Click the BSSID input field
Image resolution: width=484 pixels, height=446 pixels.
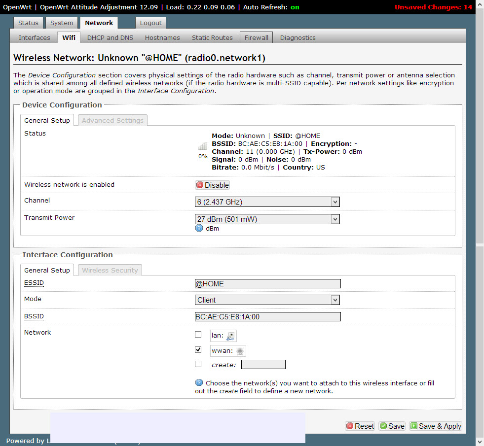[267, 316]
